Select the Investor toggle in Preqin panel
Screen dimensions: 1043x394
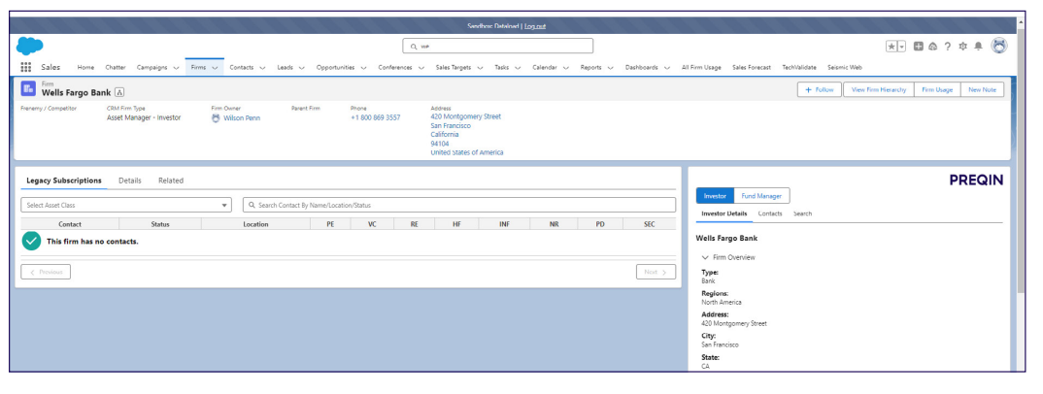point(715,195)
